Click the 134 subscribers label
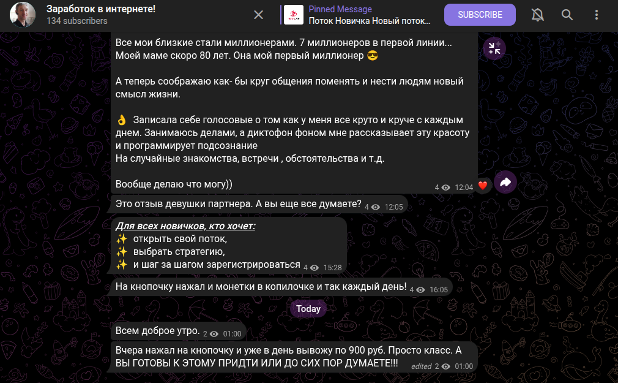This screenshot has height=383, width=618. (x=77, y=21)
